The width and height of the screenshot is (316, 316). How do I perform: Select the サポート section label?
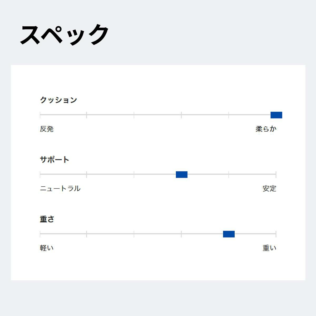(x=55, y=160)
